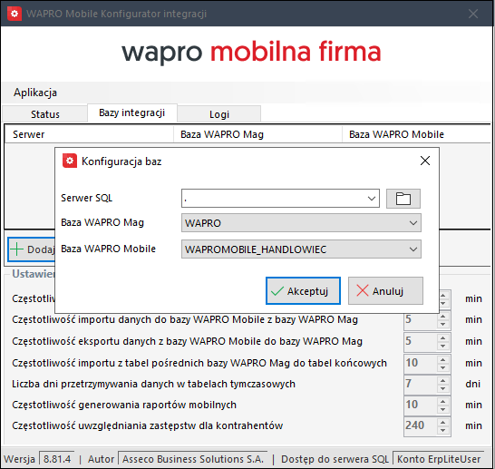Click the Dodaj button behind the dialog
This screenshot has width=495, height=469.
coord(32,249)
